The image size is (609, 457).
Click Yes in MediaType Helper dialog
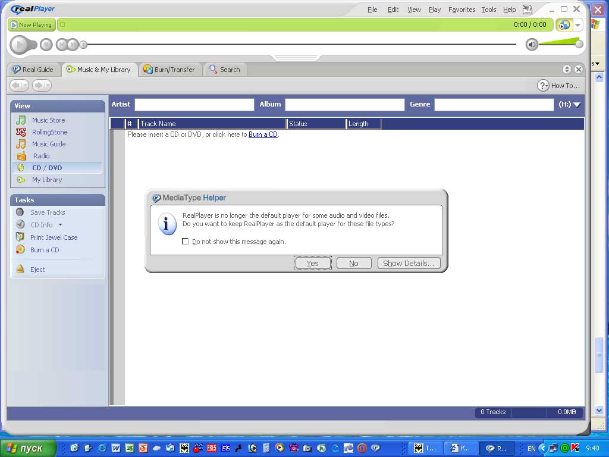pyautogui.click(x=313, y=263)
